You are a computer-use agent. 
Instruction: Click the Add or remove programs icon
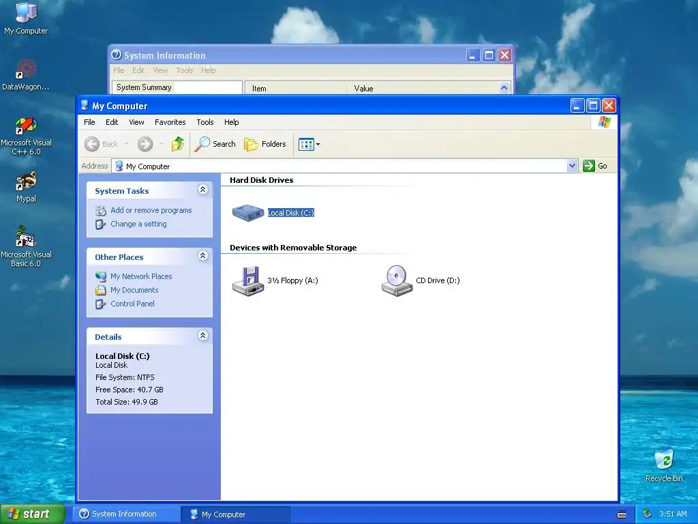pos(101,210)
